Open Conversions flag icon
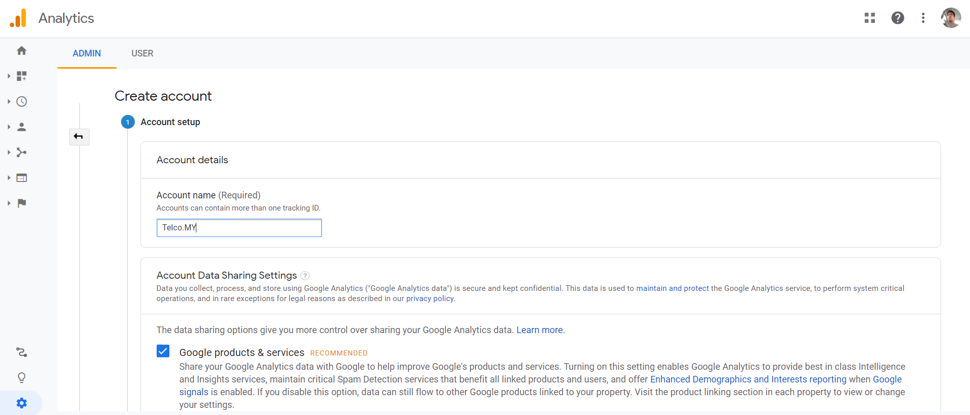This screenshot has height=415, width=970. (21, 203)
